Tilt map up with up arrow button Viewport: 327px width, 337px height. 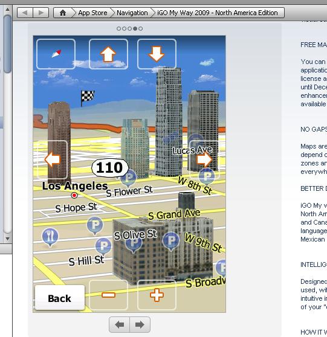pos(108,54)
